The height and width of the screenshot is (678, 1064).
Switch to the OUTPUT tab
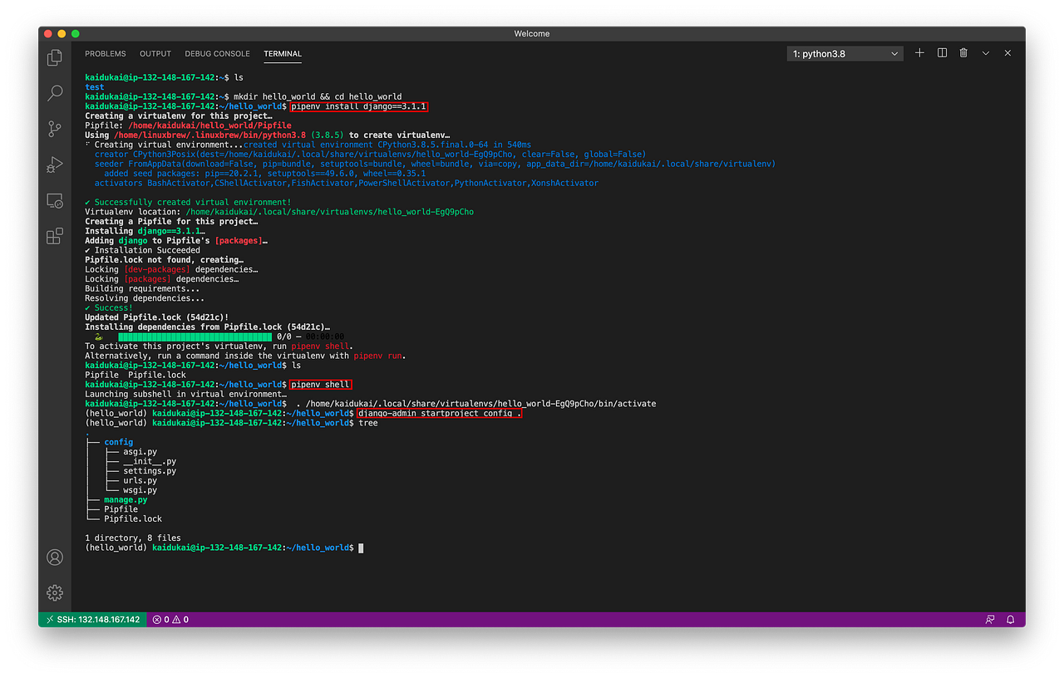(155, 54)
